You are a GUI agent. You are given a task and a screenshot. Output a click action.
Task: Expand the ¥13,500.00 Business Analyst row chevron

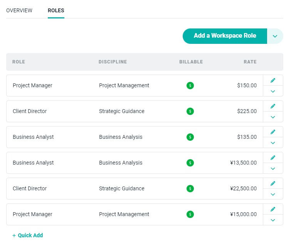(273, 169)
